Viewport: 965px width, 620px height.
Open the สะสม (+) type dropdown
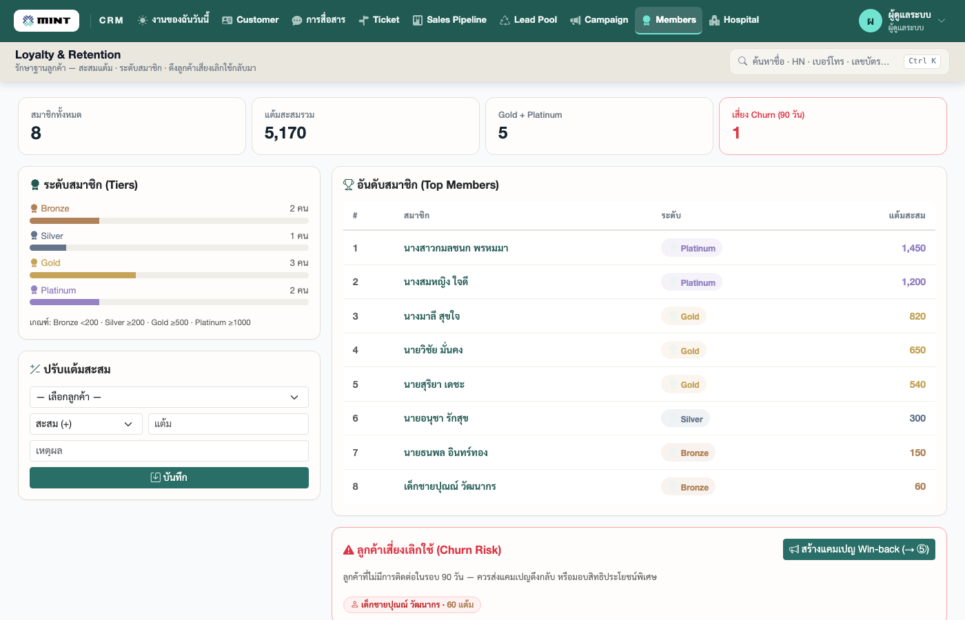pos(86,424)
